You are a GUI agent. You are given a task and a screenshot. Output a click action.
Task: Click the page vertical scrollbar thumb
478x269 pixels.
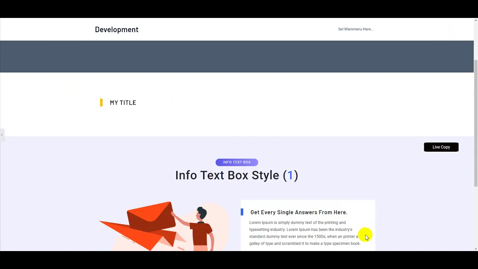[x=476, y=123]
